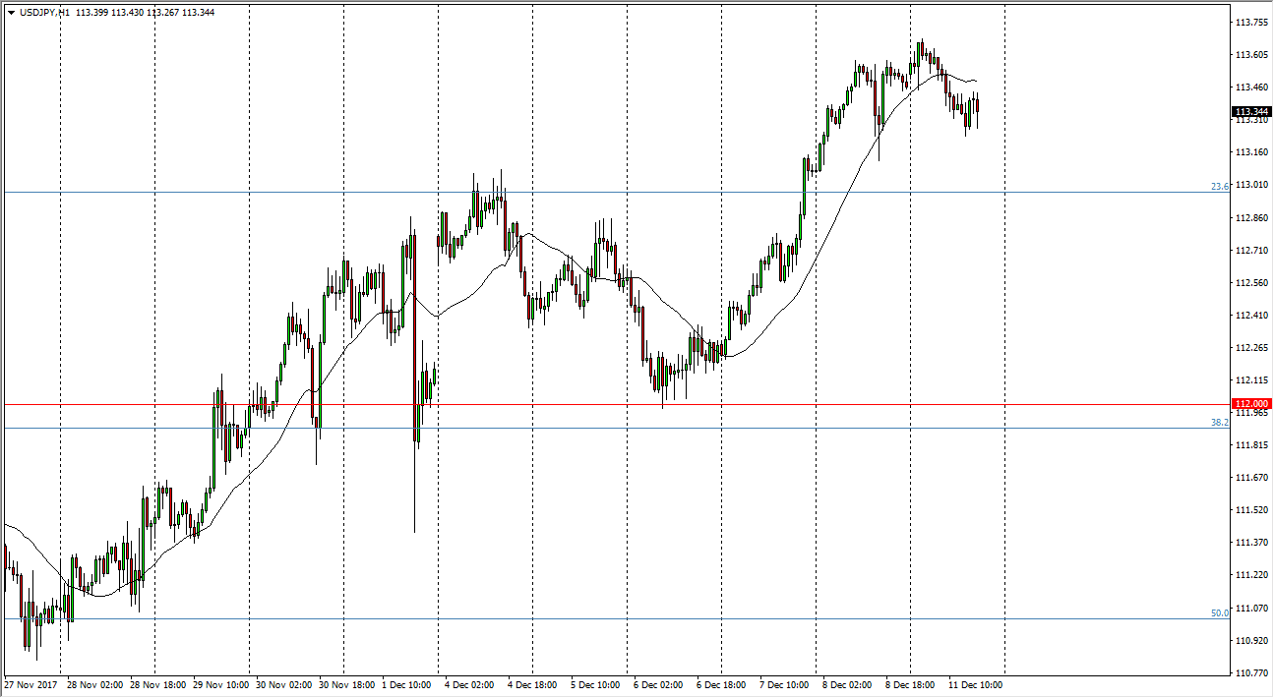
Task: Click the 6 Dec 18:00 time label
Action: click(x=721, y=684)
